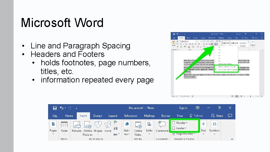Screen dimensions: 270x152
Task: Click the Save icon in the lower Word title bar
Action: click(55, 108)
